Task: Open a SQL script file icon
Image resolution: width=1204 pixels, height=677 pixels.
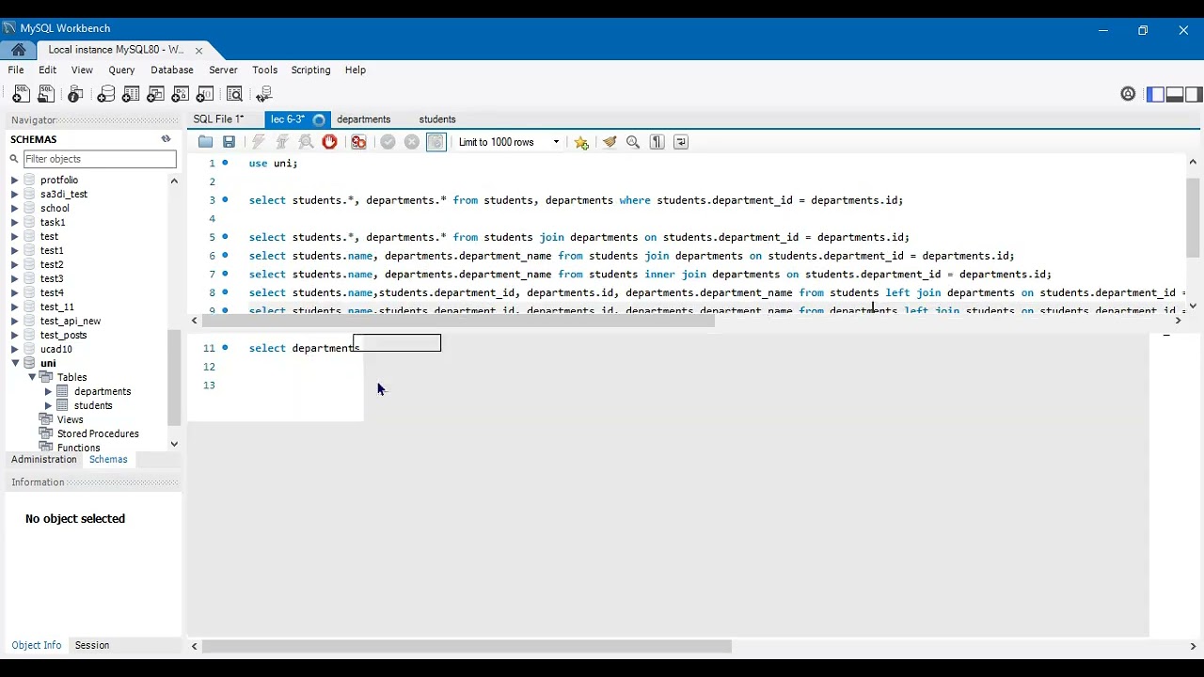Action: 205,142
